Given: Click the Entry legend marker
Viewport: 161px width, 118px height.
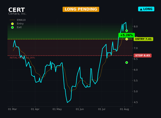Looking at the screenshot, I should pyautogui.click(x=12, y=24).
